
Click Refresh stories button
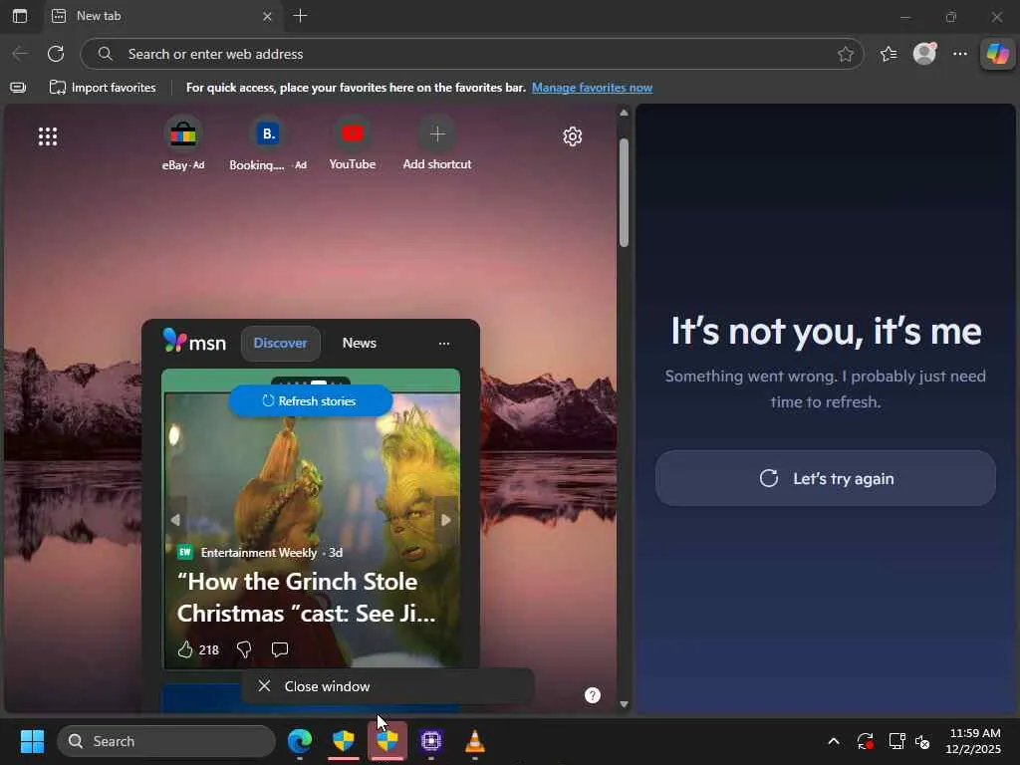[x=310, y=401]
